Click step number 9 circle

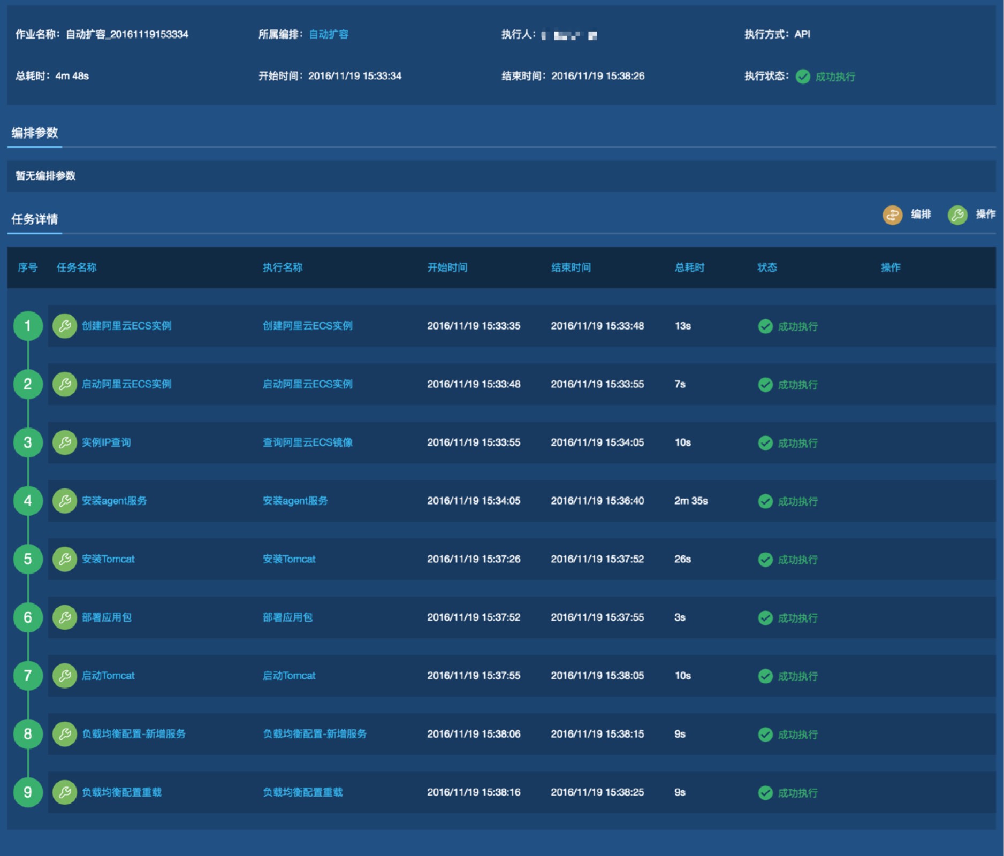(28, 792)
